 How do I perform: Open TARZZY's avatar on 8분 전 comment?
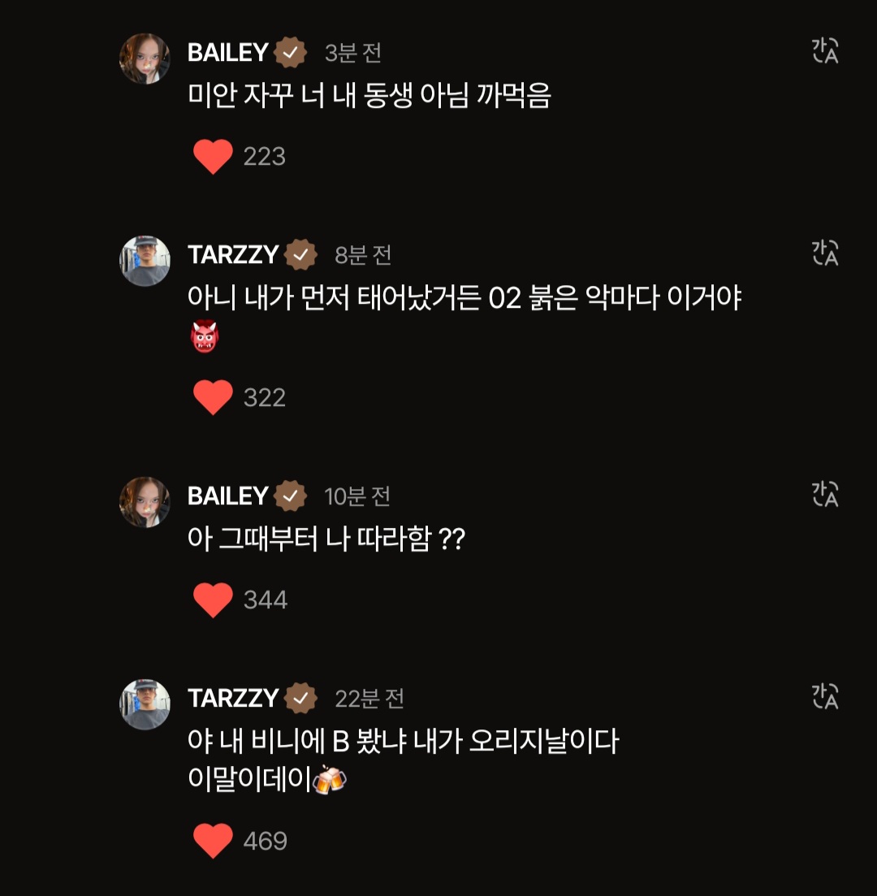[x=145, y=261]
